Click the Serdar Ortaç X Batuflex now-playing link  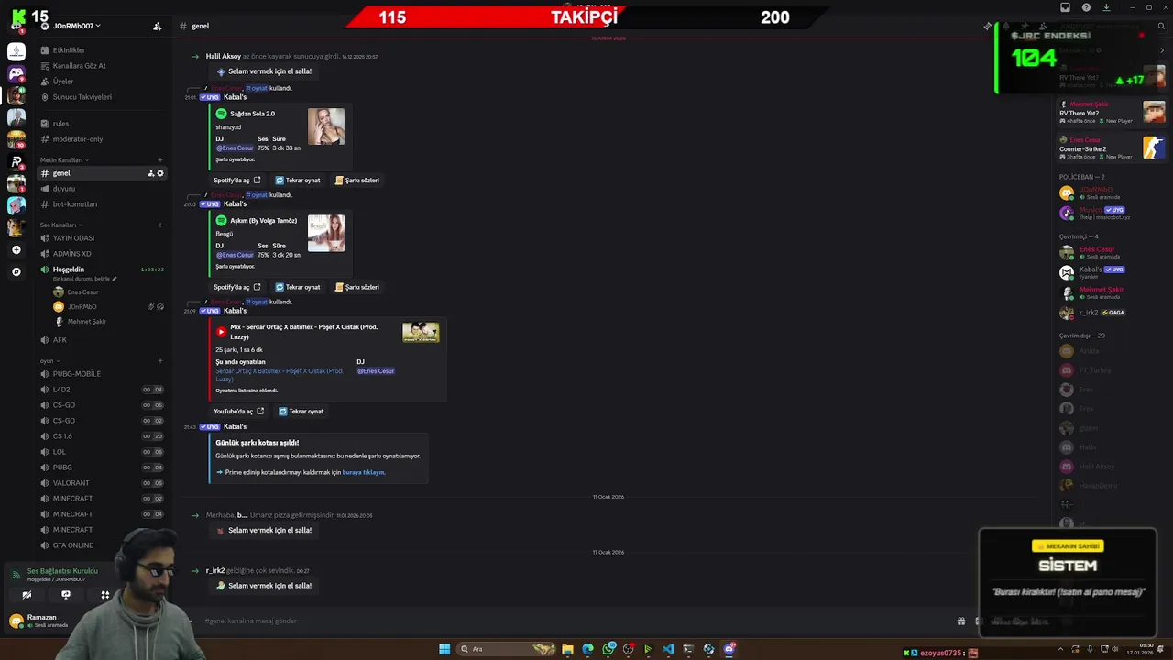click(x=280, y=375)
